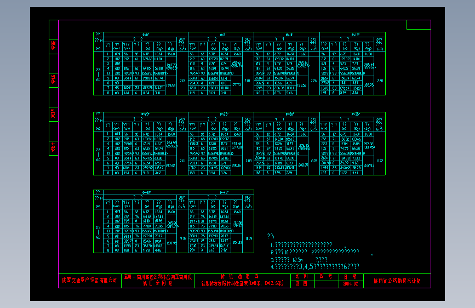
Task: Click the 7.40 value in the top-right table column
Action: tap(380, 81)
